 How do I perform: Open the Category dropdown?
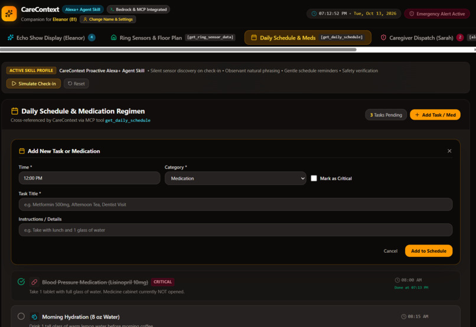(235, 179)
